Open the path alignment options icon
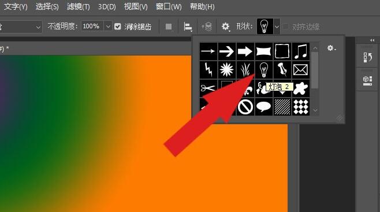Screen dimensions: 380x212 [188, 27]
